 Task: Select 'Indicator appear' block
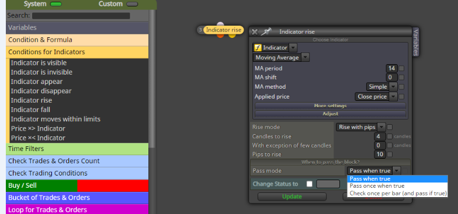click(36, 82)
